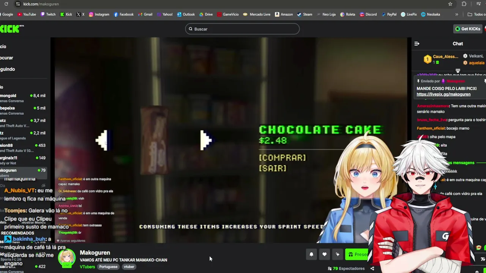Image resolution: width=486 pixels, height=273 pixels.
Task: Open the Twitch bookmark
Action: tap(48, 14)
